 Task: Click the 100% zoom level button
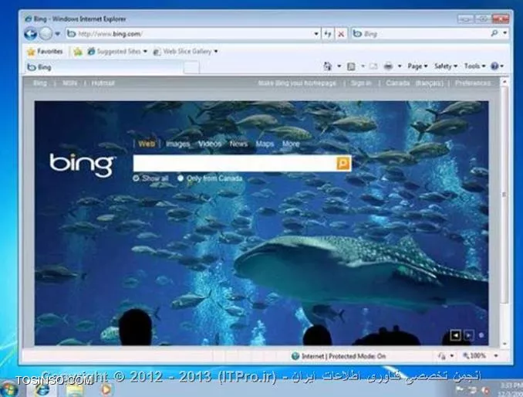click(x=474, y=356)
